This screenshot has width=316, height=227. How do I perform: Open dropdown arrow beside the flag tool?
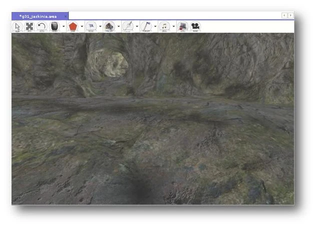100,26
